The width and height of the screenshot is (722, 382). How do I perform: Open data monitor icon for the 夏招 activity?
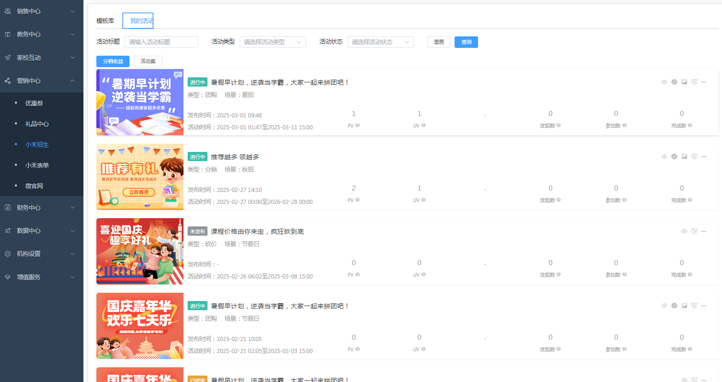pyautogui.click(x=694, y=82)
